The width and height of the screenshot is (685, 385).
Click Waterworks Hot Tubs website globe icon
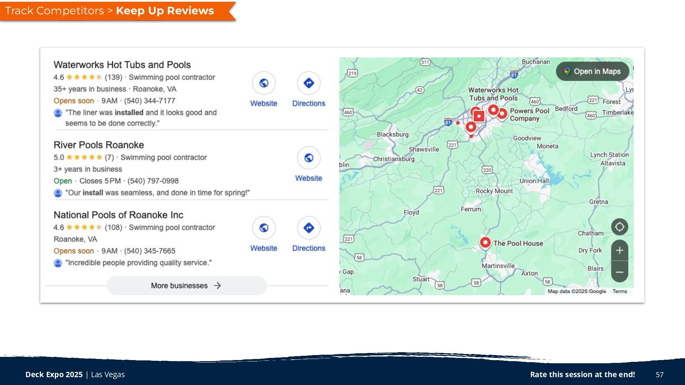click(x=264, y=83)
